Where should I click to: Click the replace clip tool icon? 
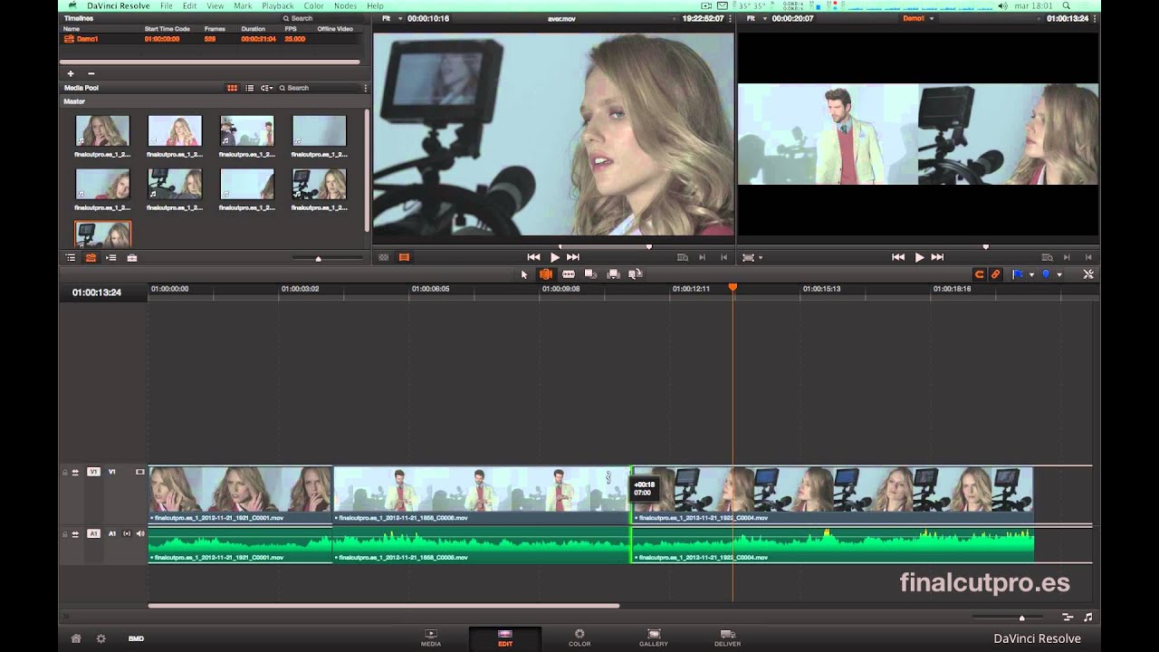(636, 274)
